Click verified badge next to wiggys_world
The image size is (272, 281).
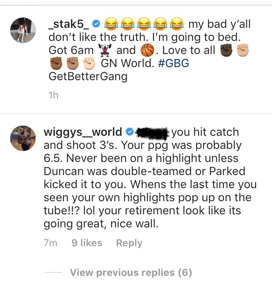point(129,132)
